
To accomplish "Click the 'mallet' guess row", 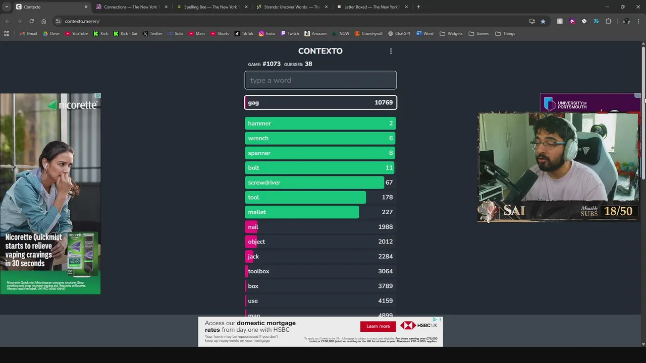I will coord(320,212).
